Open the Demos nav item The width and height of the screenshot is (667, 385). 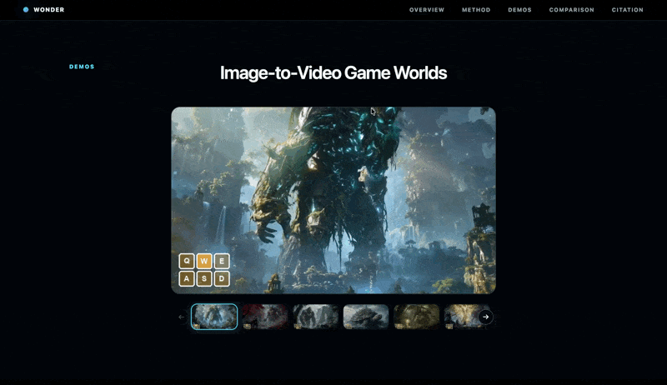(x=519, y=10)
